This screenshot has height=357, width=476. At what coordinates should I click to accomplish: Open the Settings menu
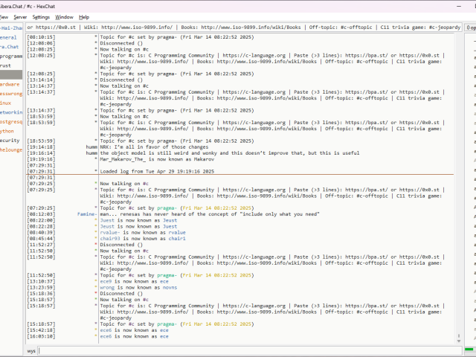click(41, 16)
